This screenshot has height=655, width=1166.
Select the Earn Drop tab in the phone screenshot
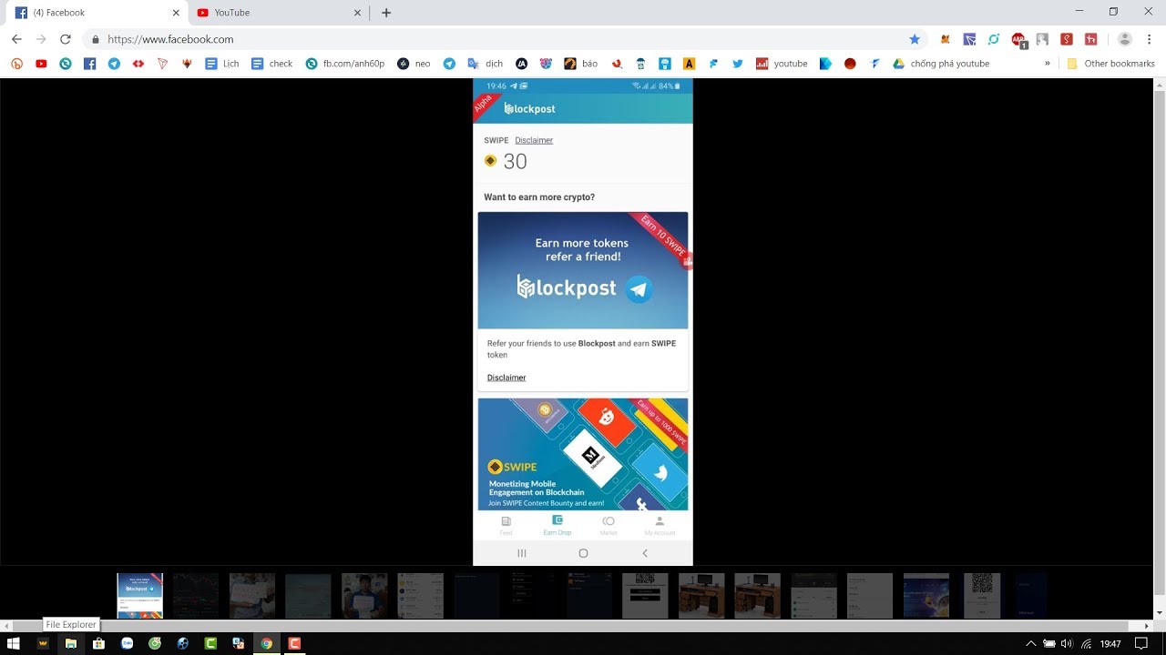pyautogui.click(x=557, y=526)
